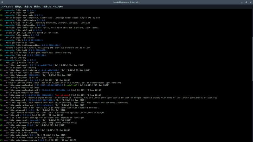Click description 'Fcitx Skin - Aqua'
This screenshot has width=253, height=142.
pyautogui.click(x=16, y=128)
